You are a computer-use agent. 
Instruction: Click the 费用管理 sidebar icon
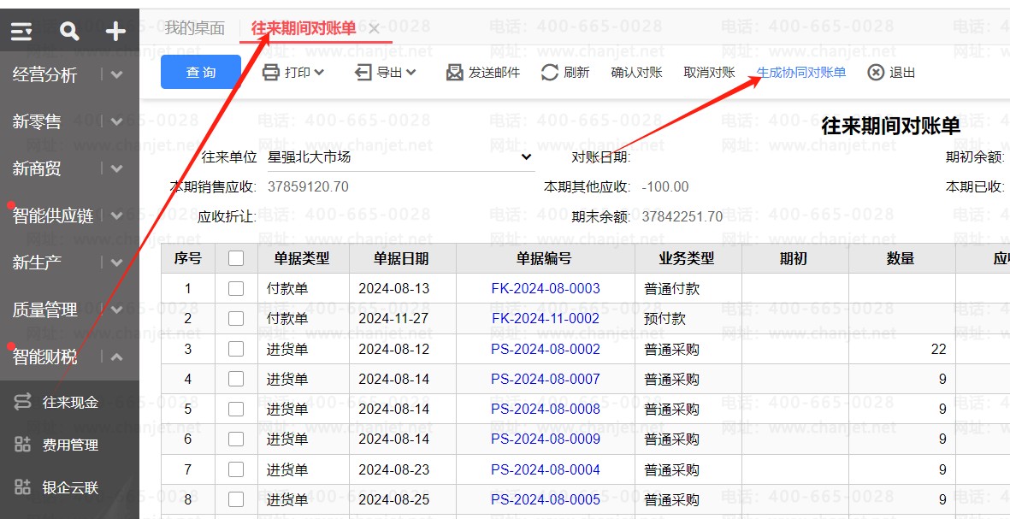click(22, 445)
